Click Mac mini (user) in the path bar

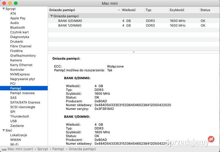coord(20,149)
